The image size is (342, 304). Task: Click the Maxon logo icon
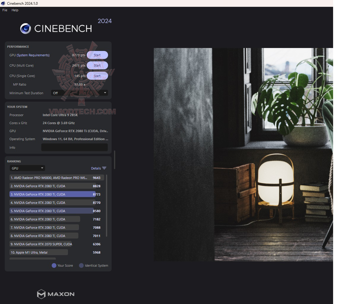click(x=41, y=294)
